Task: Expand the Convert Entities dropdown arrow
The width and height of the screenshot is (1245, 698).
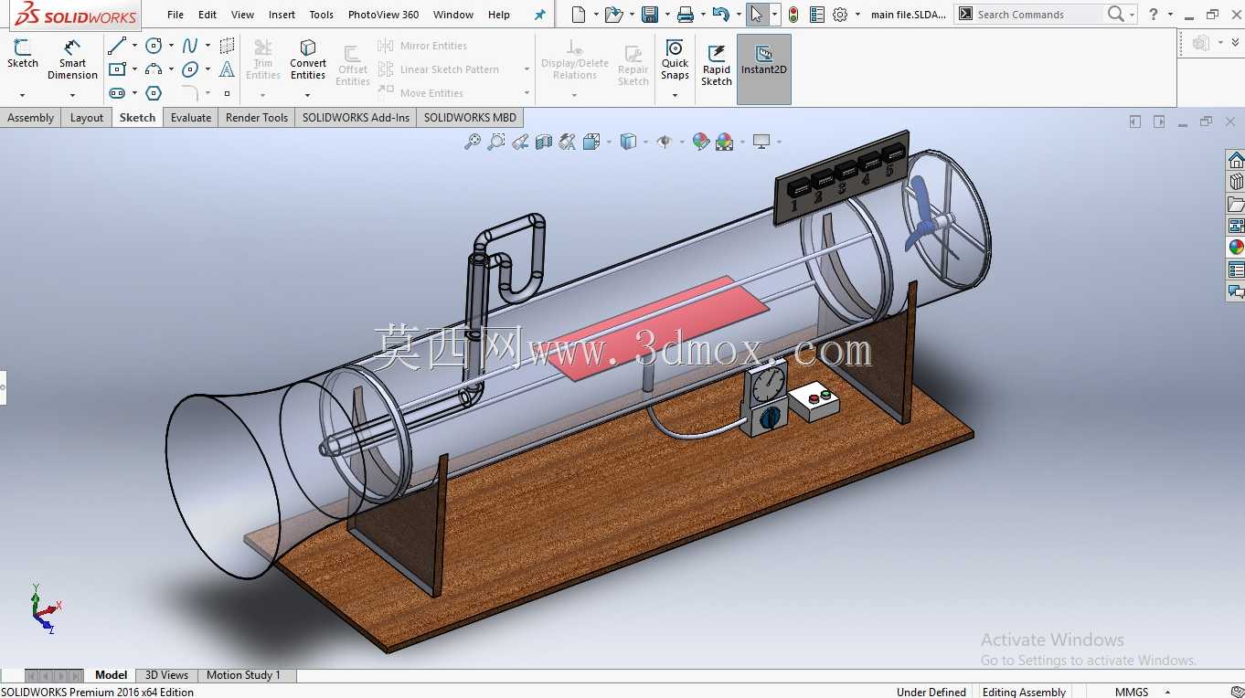Action: pyautogui.click(x=307, y=94)
